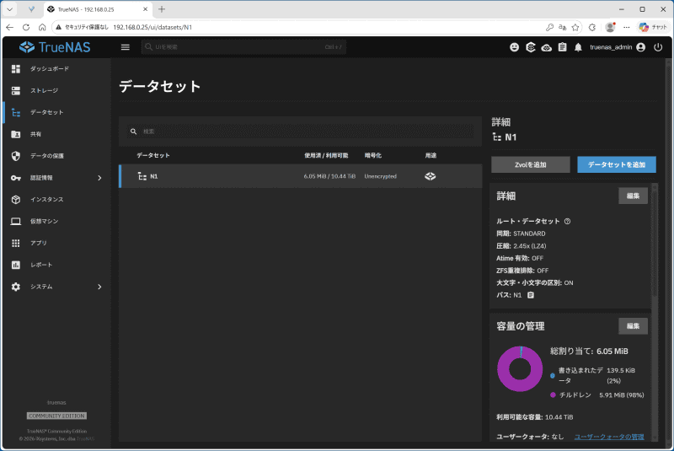Click the Unencrypted cell text

pos(381,176)
